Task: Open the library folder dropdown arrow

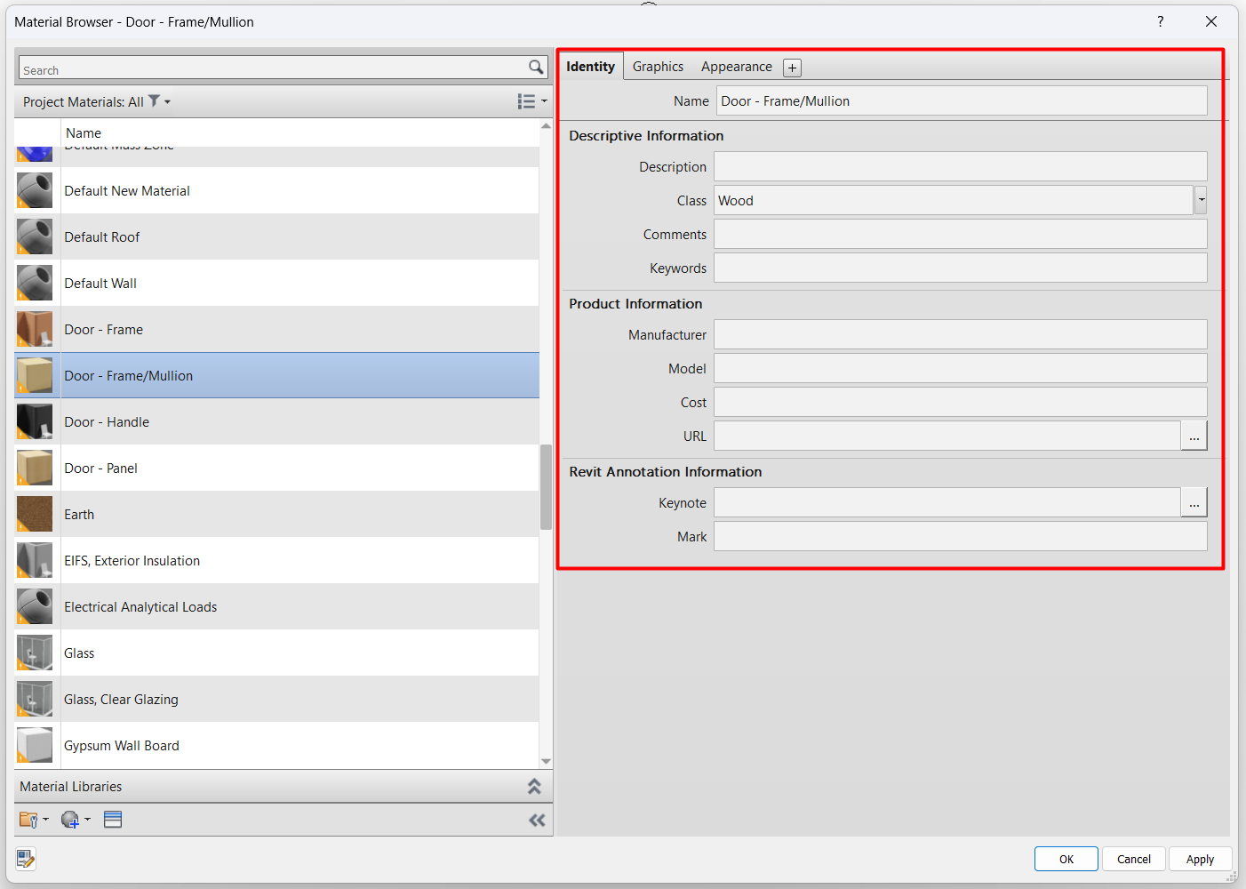Action: coord(45,820)
